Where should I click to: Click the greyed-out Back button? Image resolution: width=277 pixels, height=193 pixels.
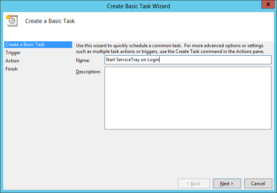193,183
